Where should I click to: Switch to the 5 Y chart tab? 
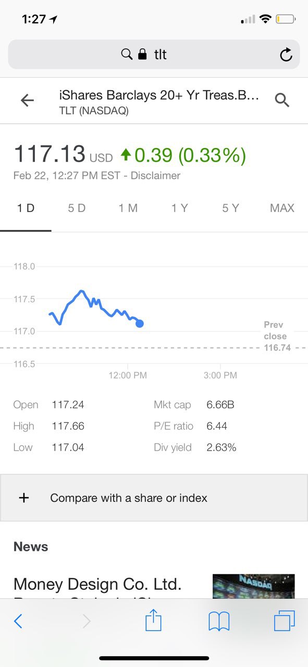(230, 208)
